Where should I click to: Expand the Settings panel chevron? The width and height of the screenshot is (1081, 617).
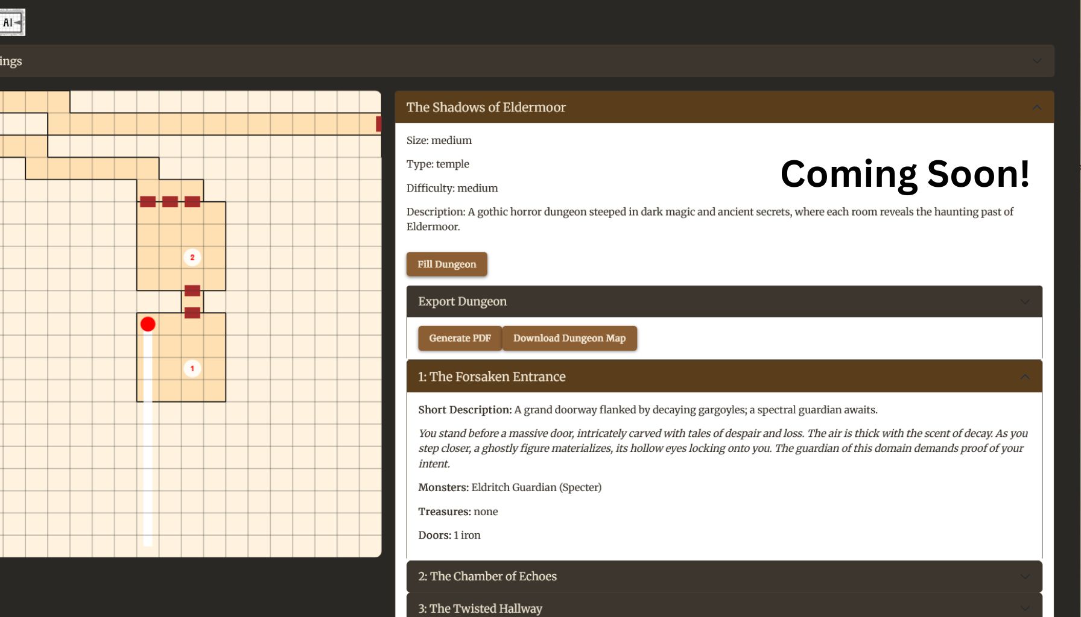1037,61
